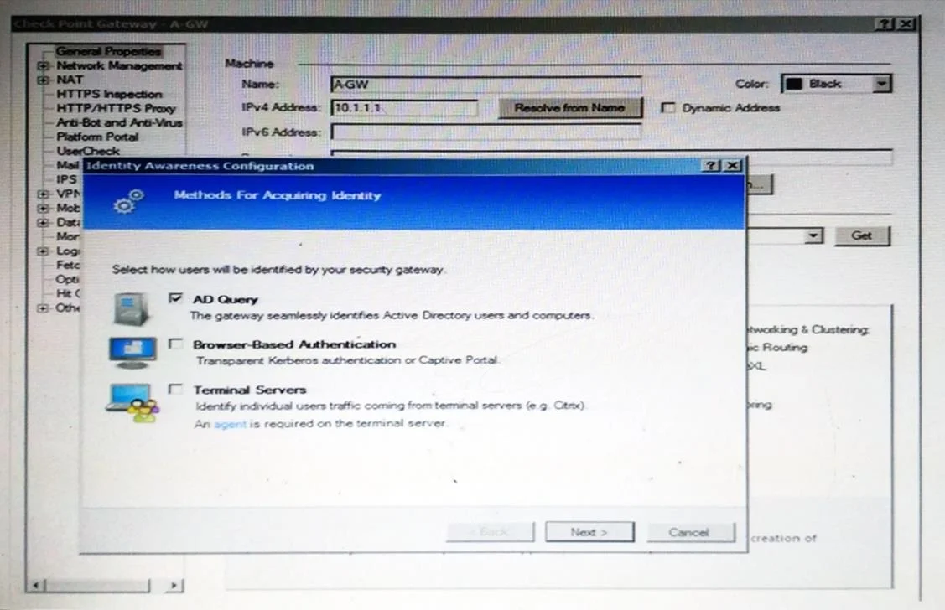
Task: Click left arrow of tree horizontal scrollbar
Action: click(37, 585)
